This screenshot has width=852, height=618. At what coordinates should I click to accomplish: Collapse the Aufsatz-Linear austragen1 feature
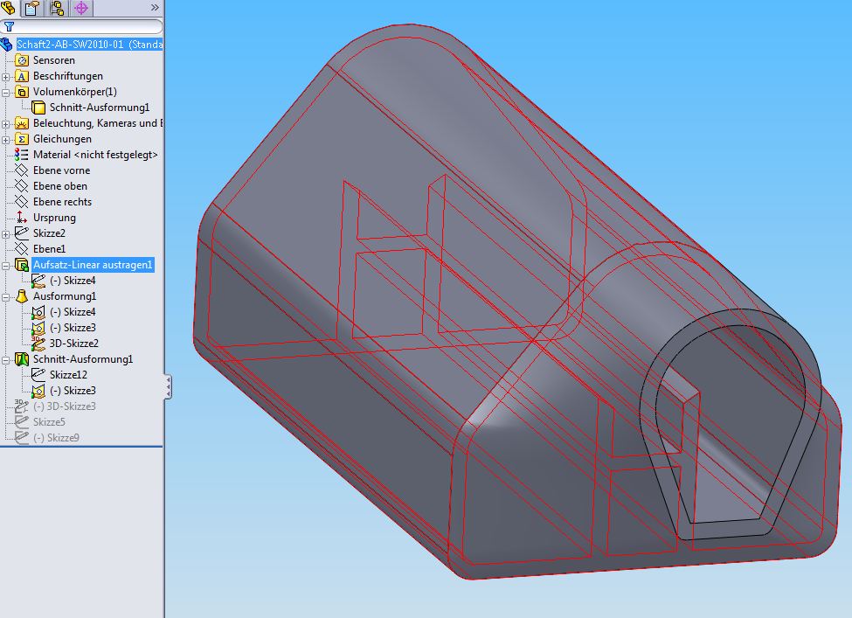coord(6,265)
